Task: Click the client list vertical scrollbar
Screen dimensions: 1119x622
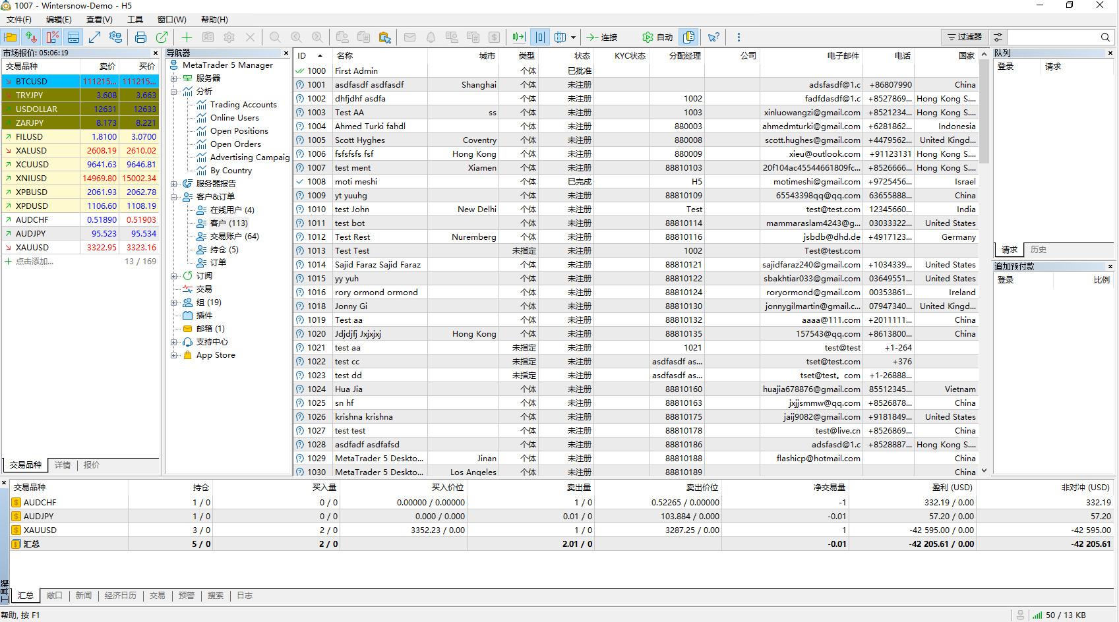Action: pos(984,112)
